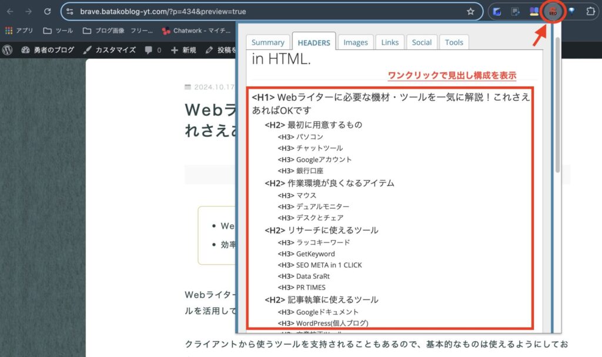
Task: Click the H3 マウス entry
Action: pyautogui.click(x=297, y=196)
